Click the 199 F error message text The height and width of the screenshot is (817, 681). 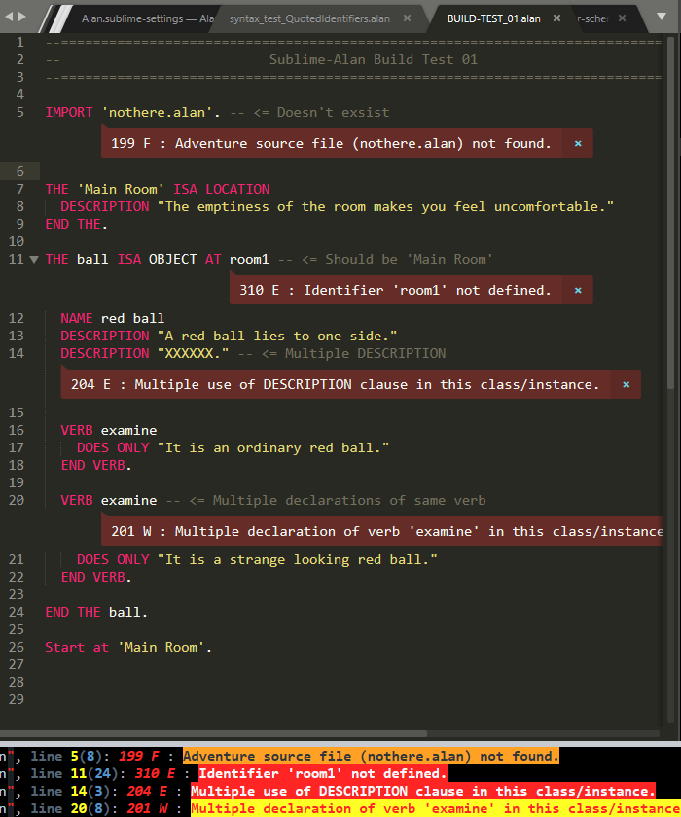pyautogui.click(x=331, y=143)
